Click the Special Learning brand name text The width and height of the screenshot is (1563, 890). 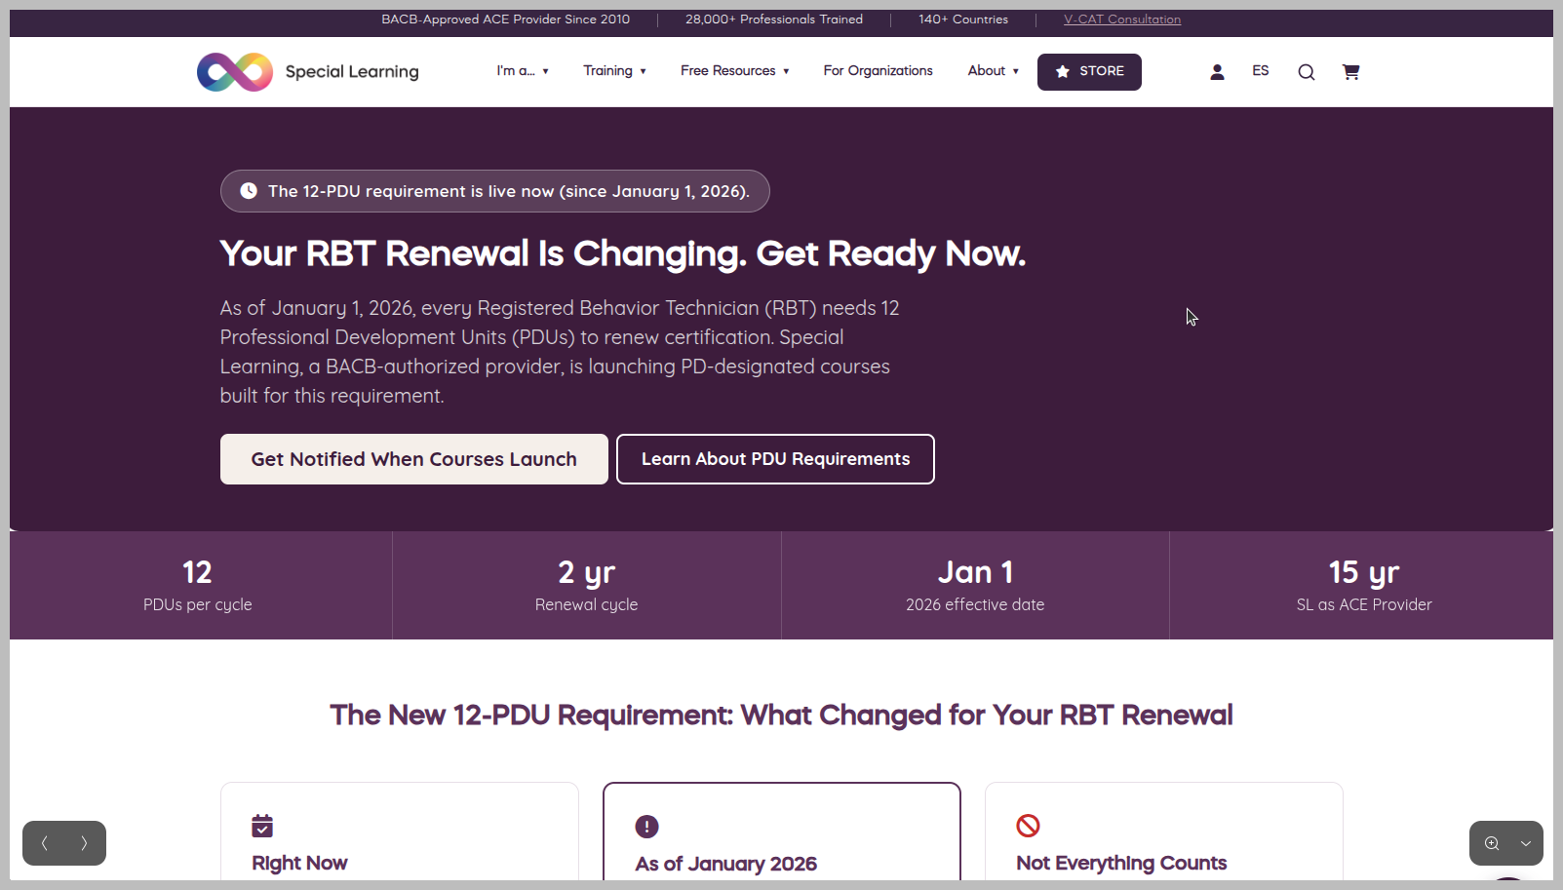click(352, 72)
